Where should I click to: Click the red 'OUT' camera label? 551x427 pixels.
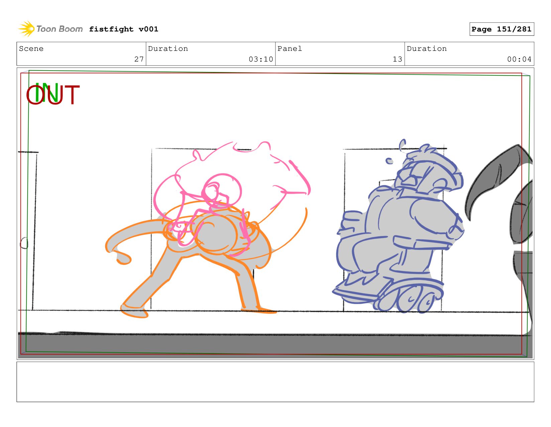click(53, 95)
